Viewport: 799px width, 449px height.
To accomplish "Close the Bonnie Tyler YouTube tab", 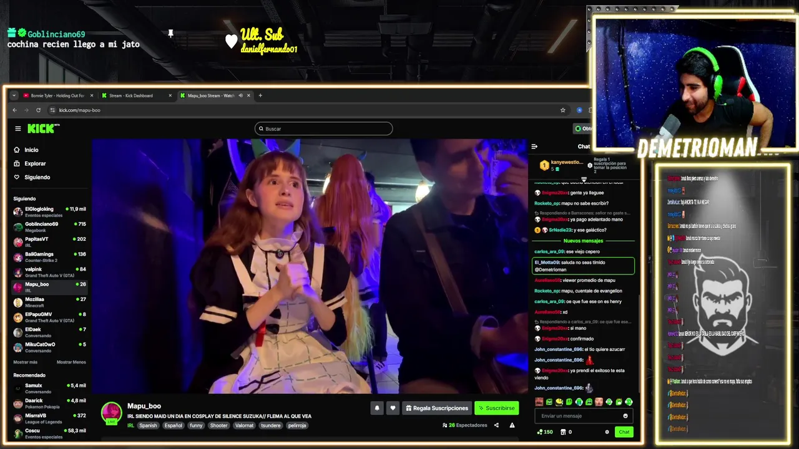I will pos(92,95).
